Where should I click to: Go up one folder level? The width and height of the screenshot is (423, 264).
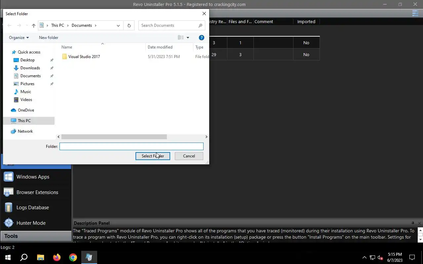33,25
